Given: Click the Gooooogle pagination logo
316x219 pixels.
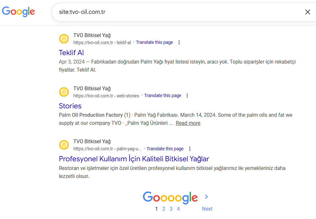Looking at the screenshot, I should coord(170,197).
